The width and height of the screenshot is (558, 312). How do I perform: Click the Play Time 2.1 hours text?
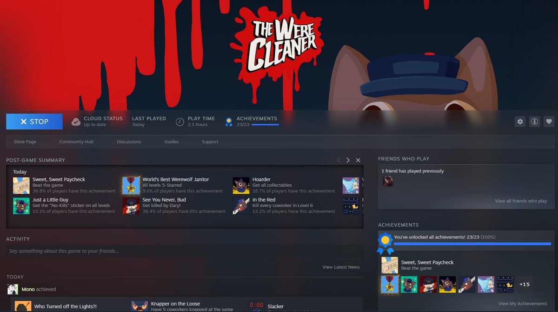click(x=198, y=125)
